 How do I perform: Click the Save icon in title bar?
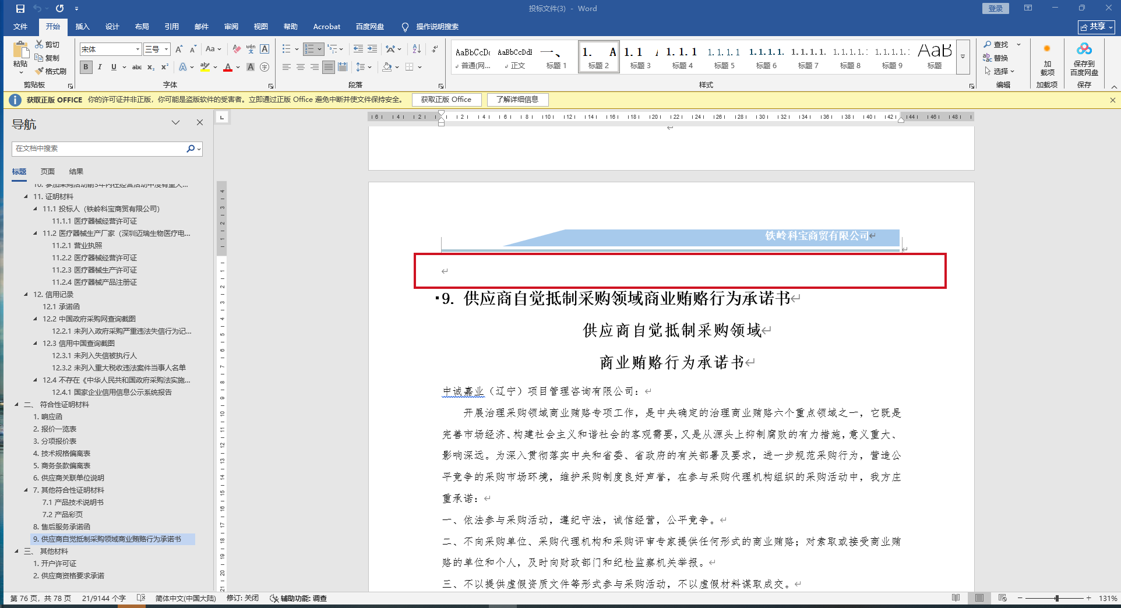point(20,9)
